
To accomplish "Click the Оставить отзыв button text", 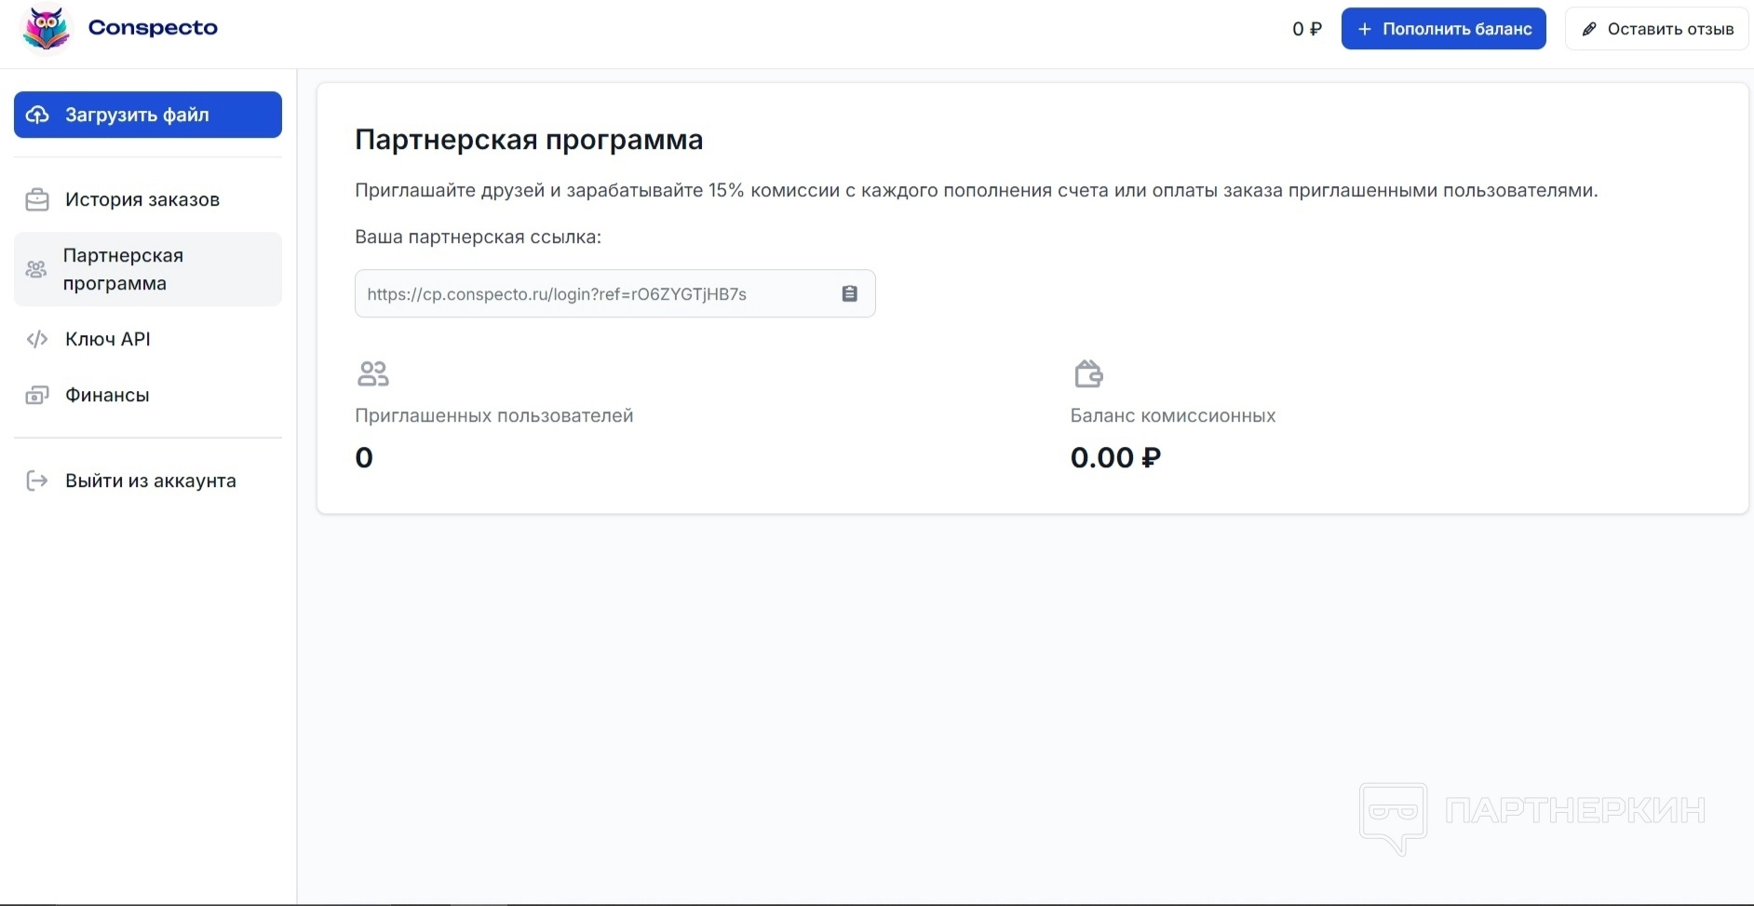I will click(1670, 29).
